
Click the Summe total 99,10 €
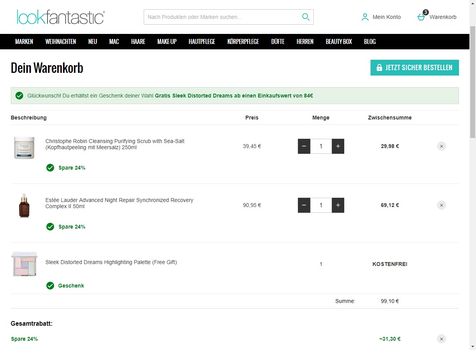click(x=390, y=301)
